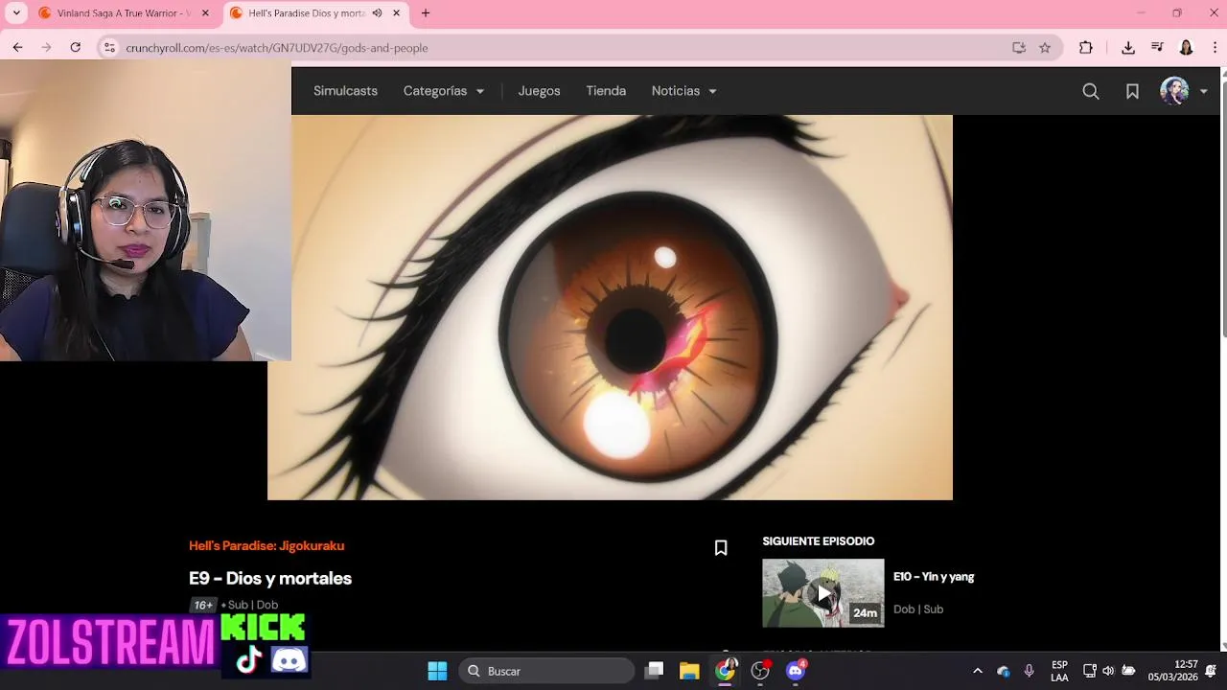The height and width of the screenshot is (690, 1227).
Task: Select the Hell's Paradise tab
Action: [314, 13]
